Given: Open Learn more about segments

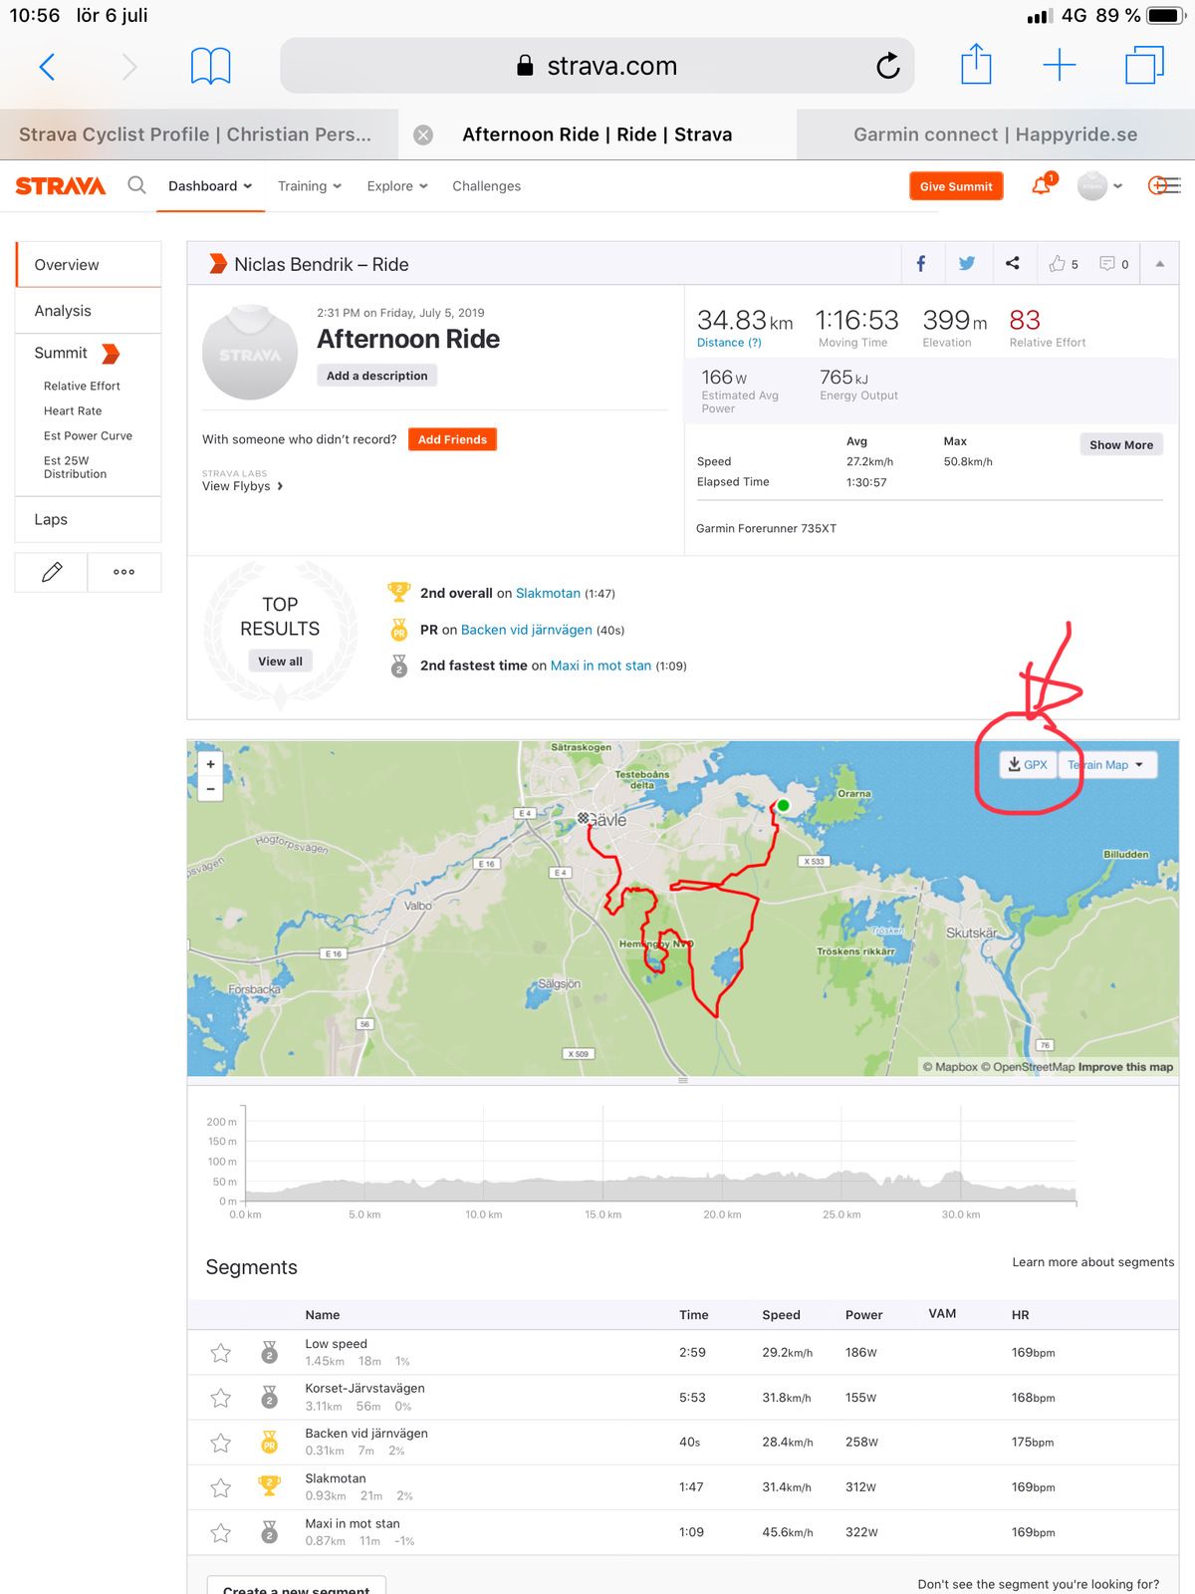Looking at the screenshot, I should (1093, 1262).
